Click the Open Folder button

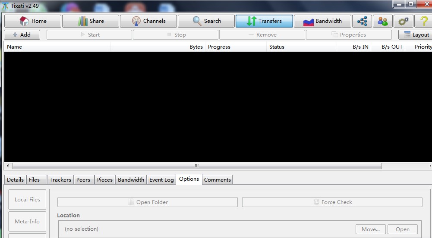(148, 202)
